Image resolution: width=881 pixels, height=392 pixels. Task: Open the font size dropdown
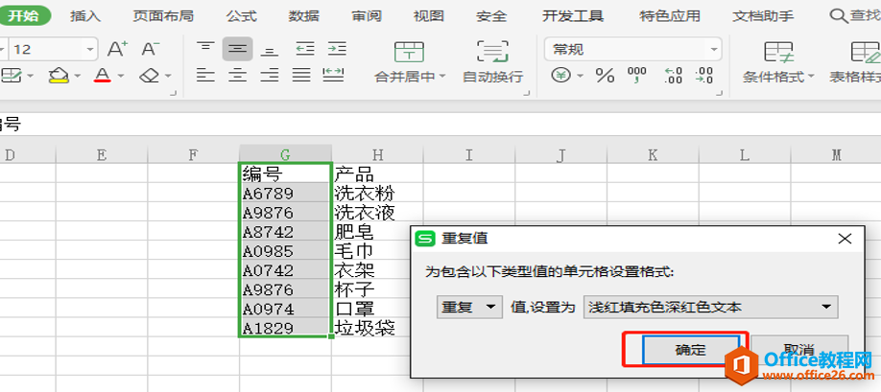(90, 49)
